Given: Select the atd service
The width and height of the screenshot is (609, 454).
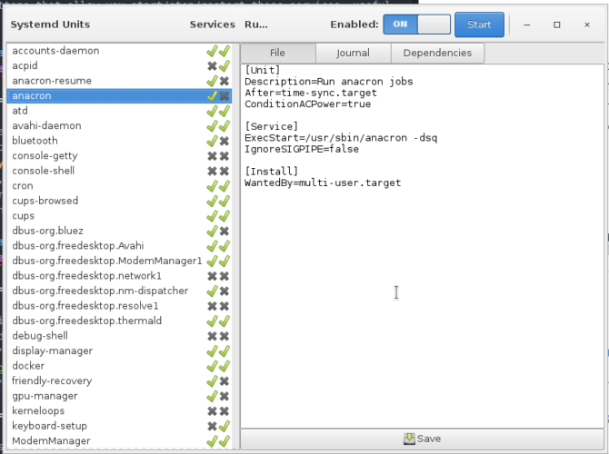Looking at the screenshot, I should (x=119, y=111).
